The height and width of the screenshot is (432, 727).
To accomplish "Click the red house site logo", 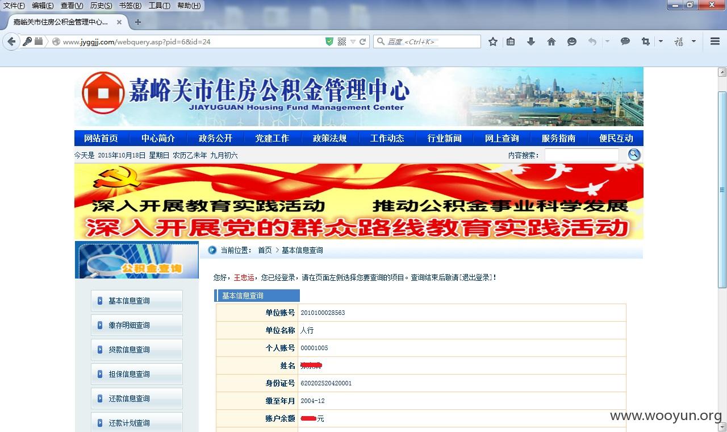I will (103, 93).
